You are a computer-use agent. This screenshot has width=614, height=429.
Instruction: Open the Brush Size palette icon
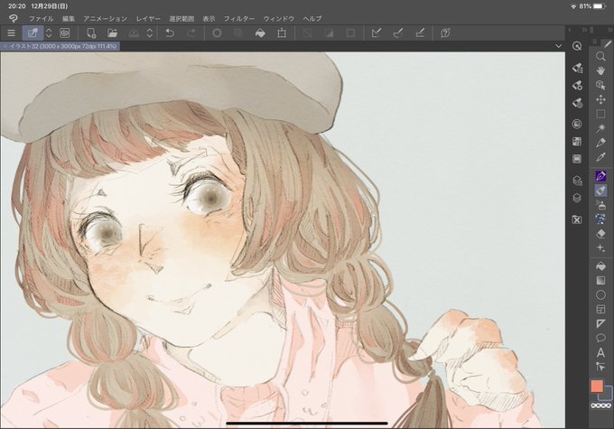[x=577, y=103]
